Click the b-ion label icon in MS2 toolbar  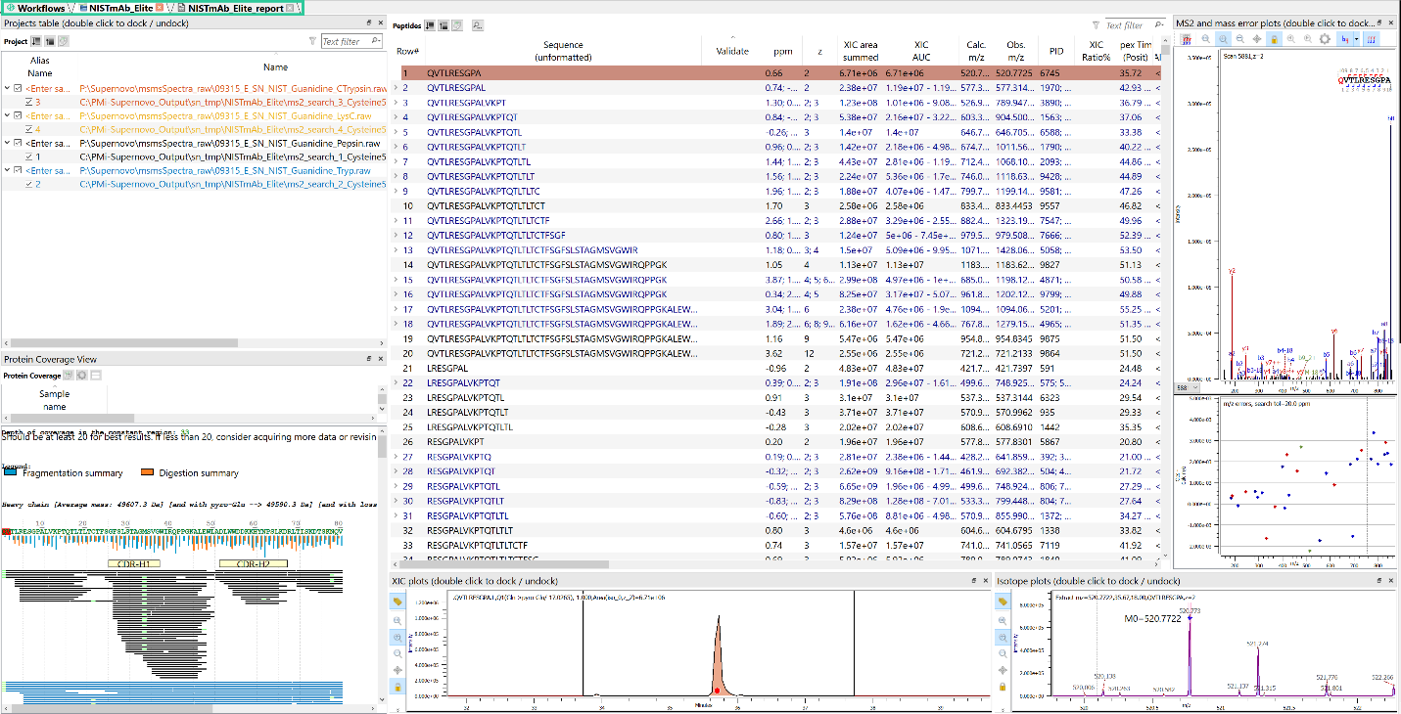[x=1345, y=39]
